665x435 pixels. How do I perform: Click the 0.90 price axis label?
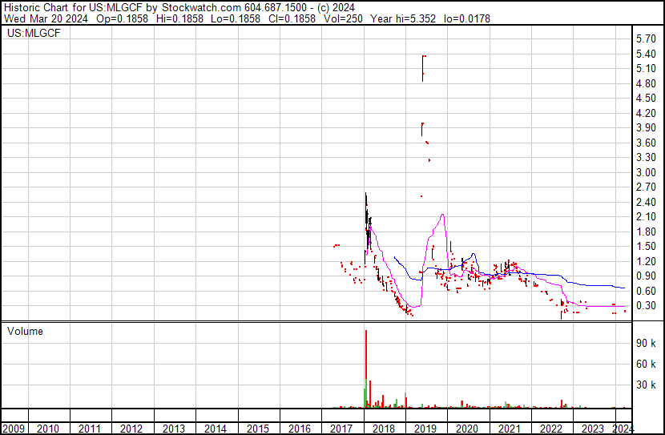tap(647, 276)
